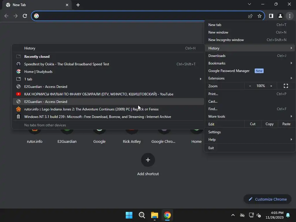This screenshot has height=222, width=296.
Task: Choose Exit from the menu
Action: click(x=250, y=148)
